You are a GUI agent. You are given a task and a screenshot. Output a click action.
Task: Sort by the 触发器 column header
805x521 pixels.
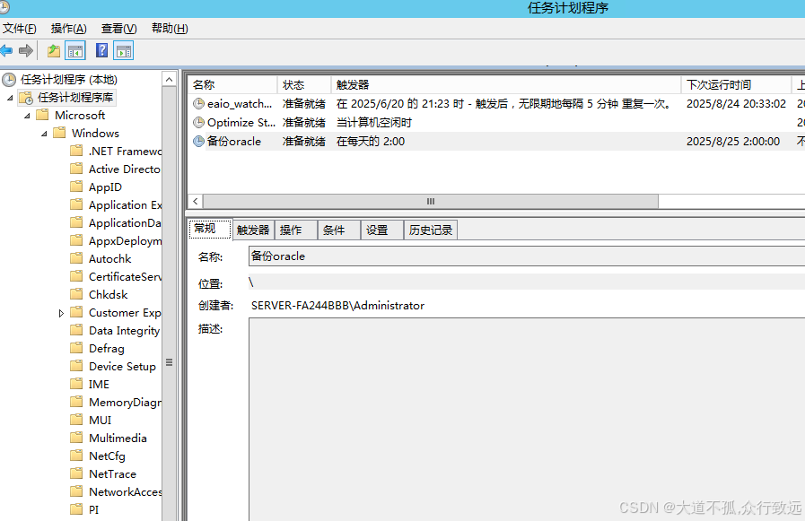[506, 84]
